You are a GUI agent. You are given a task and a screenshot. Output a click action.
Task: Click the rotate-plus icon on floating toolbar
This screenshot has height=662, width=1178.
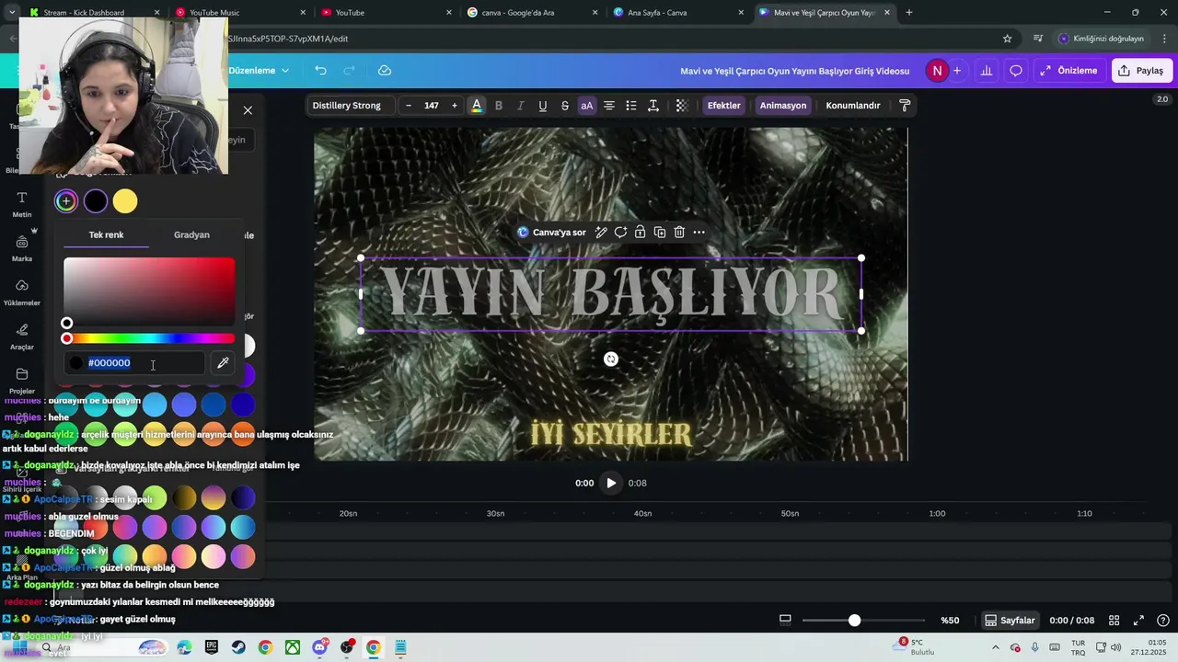click(x=620, y=233)
